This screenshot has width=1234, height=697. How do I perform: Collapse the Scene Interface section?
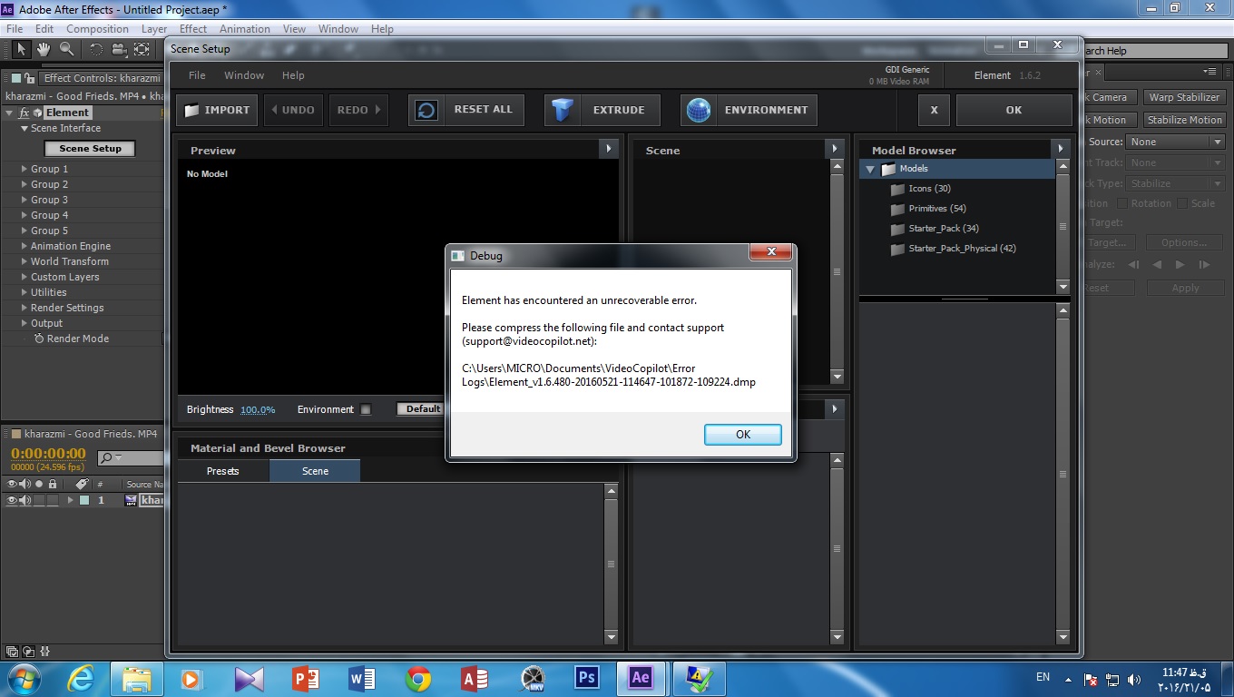point(24,129)
